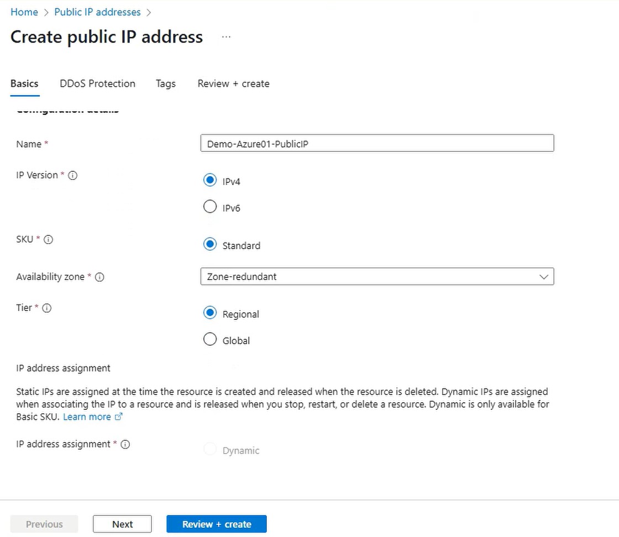Click info icon next to IP Version
This screenshot has width=619, height=537.
tap(72, 175)
